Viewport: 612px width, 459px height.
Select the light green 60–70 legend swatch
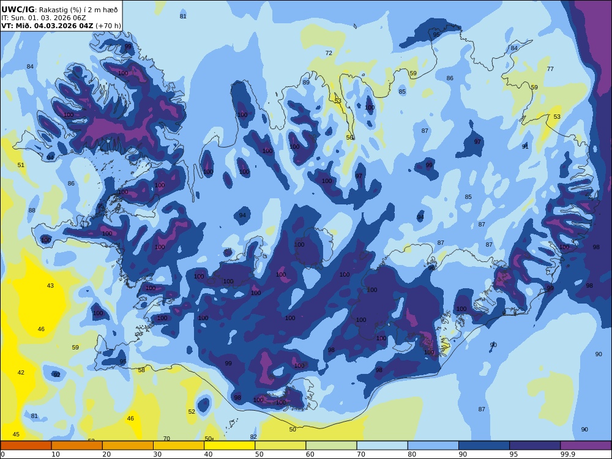click(331, 446)
